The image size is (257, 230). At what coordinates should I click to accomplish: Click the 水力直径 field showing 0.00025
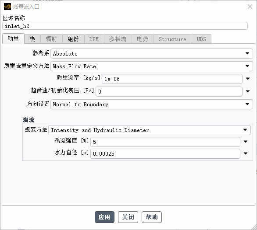coord(165,153)
